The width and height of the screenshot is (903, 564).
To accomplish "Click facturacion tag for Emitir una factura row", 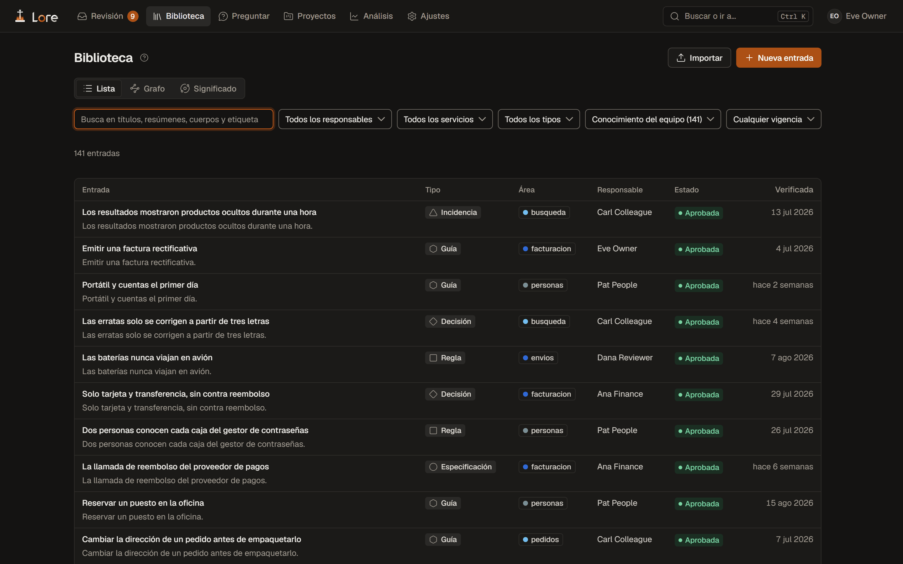I will click(547, 249).
